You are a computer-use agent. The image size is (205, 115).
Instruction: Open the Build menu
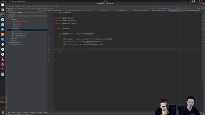point(38,6)
